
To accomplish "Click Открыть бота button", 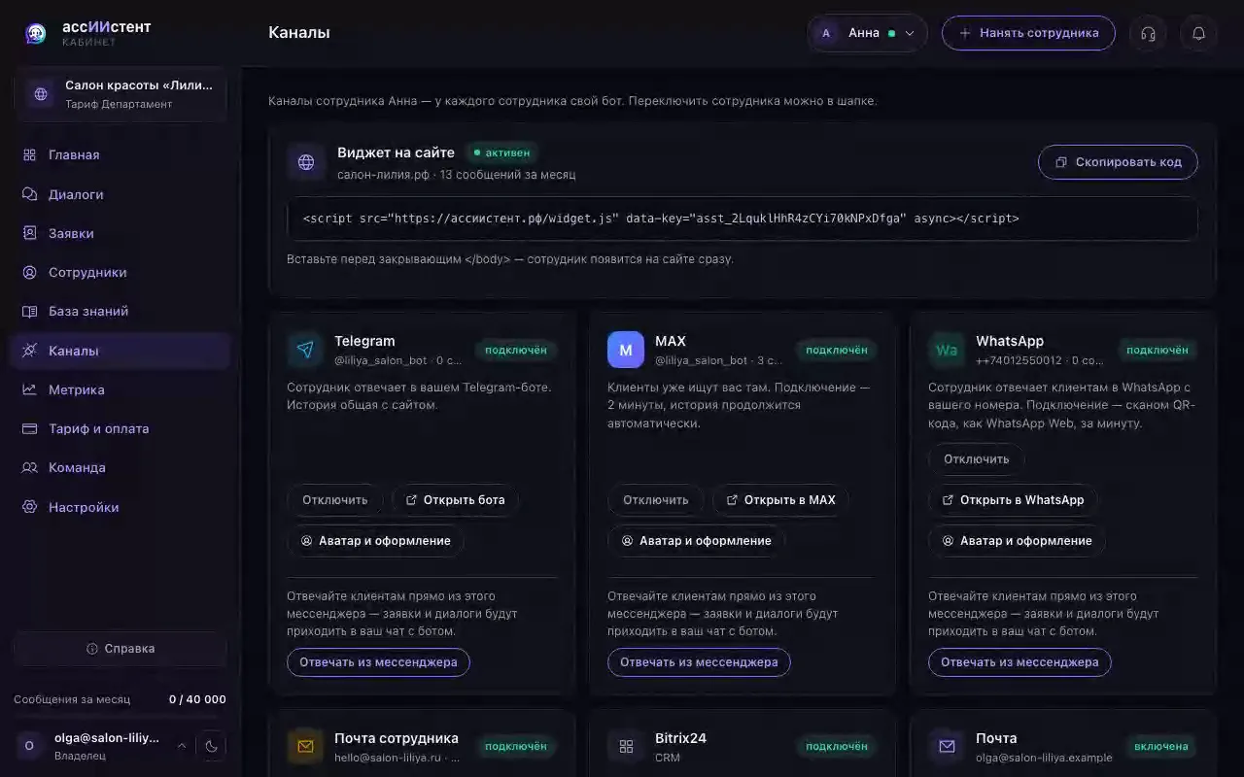I will pyautogui.click(x=455, y=500).
